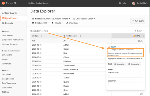The width and height of the screenshot is (150, 96).
Task: Open the Date column options menu
Action: coord(42,36)
